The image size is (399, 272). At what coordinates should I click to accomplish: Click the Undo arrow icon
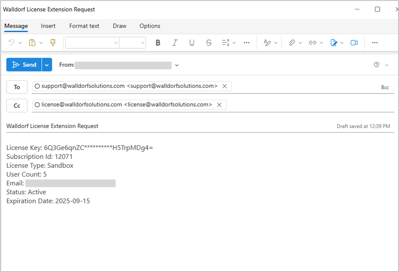coord(11,43)
